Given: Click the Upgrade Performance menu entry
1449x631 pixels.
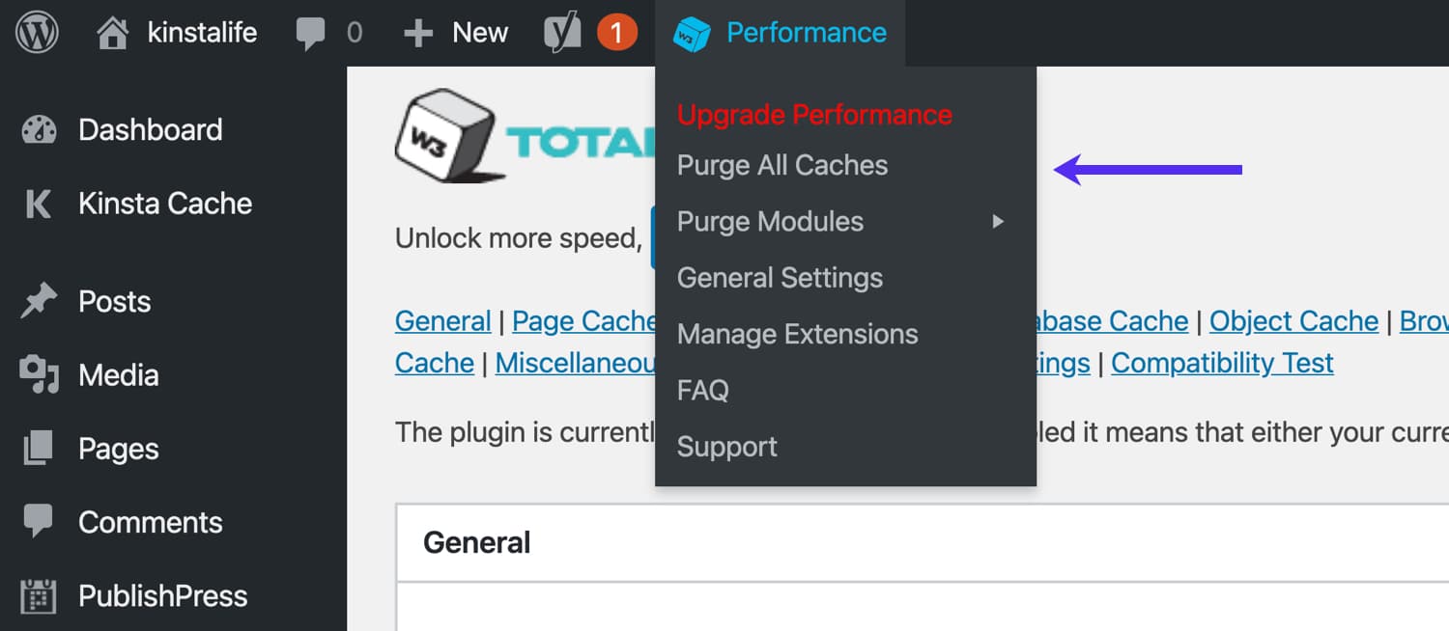Looking at the screenshot, I should pyautogui.click(x=814, y=113).
